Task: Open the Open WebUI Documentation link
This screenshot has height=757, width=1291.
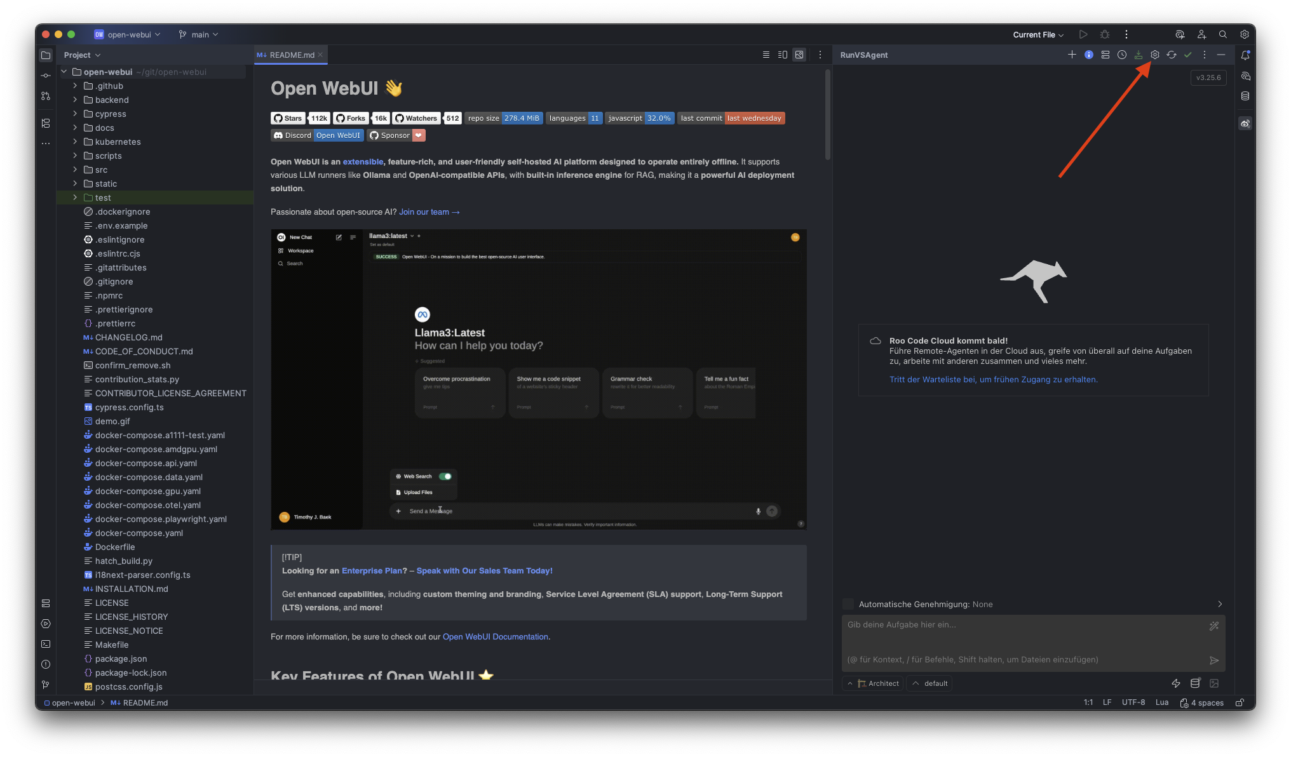Action: pyautogui.click(x=495, y=637)
